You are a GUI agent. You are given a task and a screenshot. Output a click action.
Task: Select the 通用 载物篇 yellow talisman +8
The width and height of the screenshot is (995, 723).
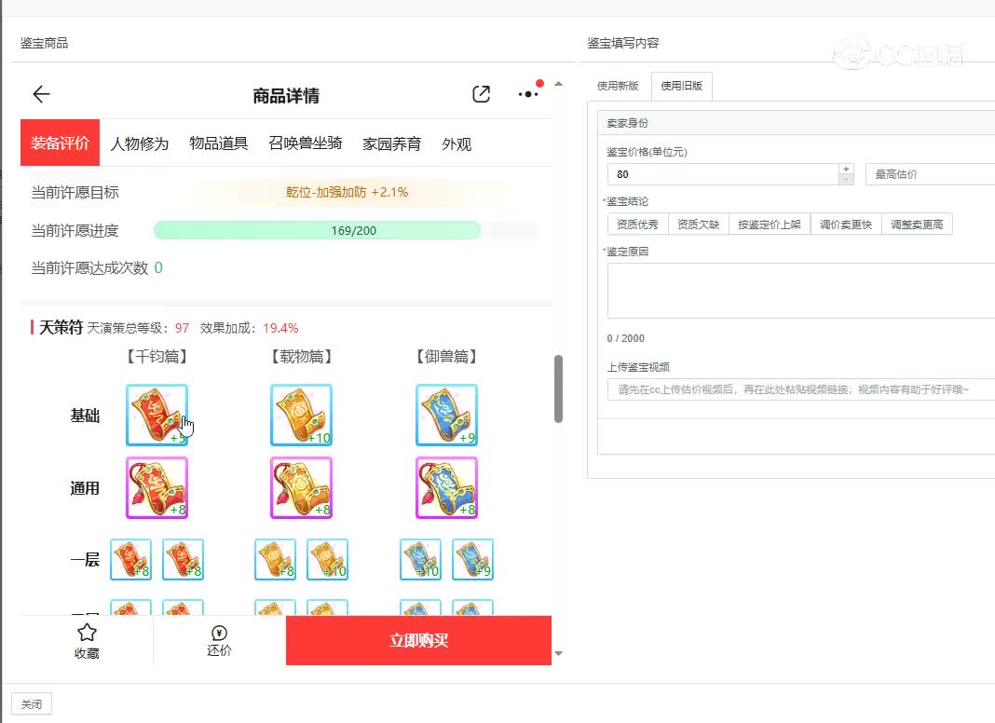pos(302,487)
